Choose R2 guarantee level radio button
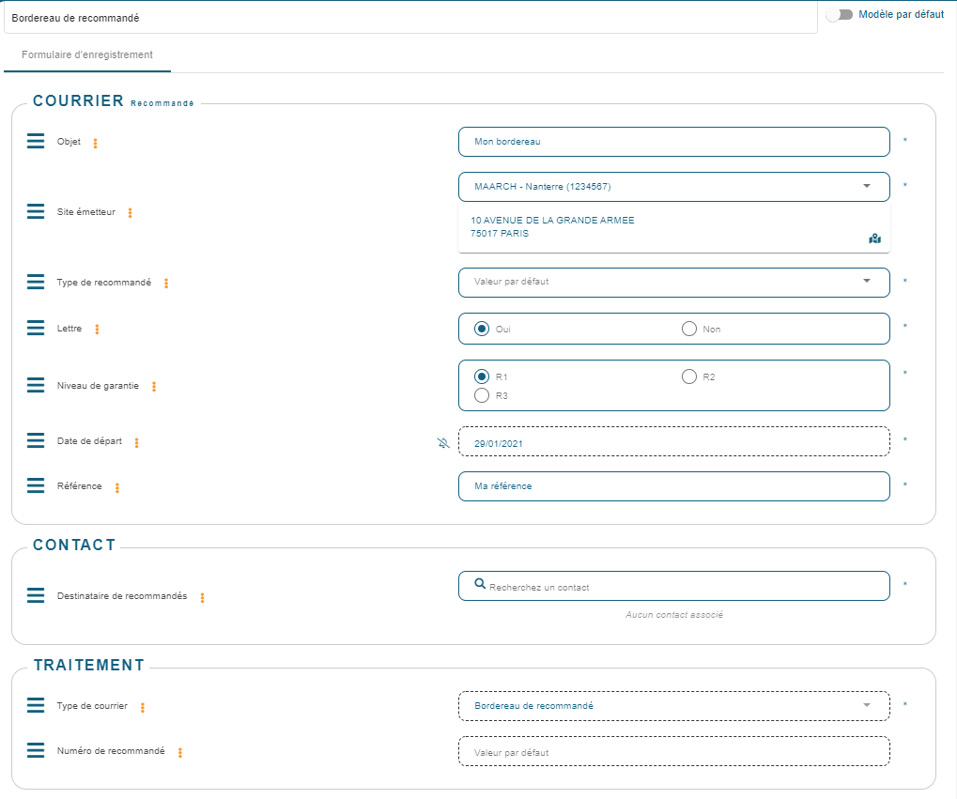 click(x=688, y=376)
